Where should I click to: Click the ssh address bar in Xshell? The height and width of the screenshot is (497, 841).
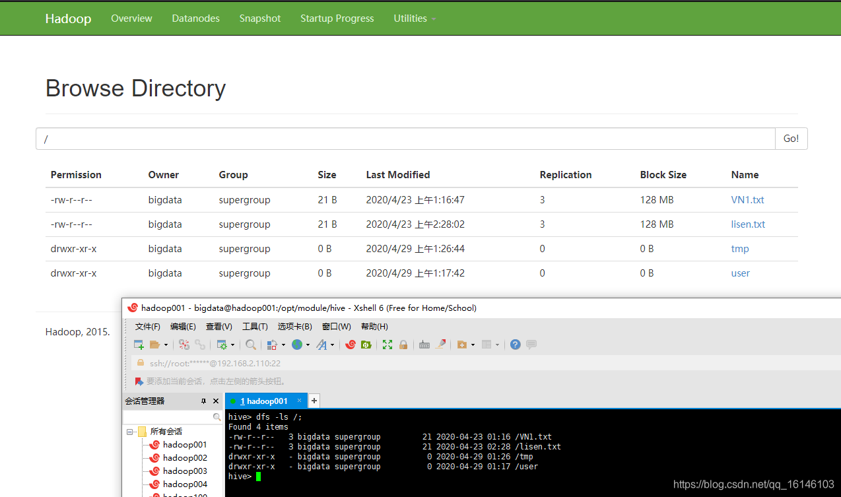coord(485,363)
